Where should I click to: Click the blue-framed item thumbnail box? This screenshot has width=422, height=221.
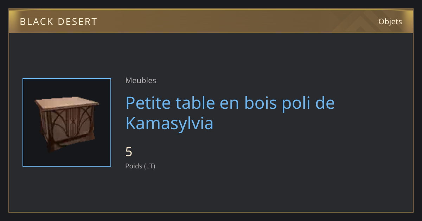pos(67,122)
